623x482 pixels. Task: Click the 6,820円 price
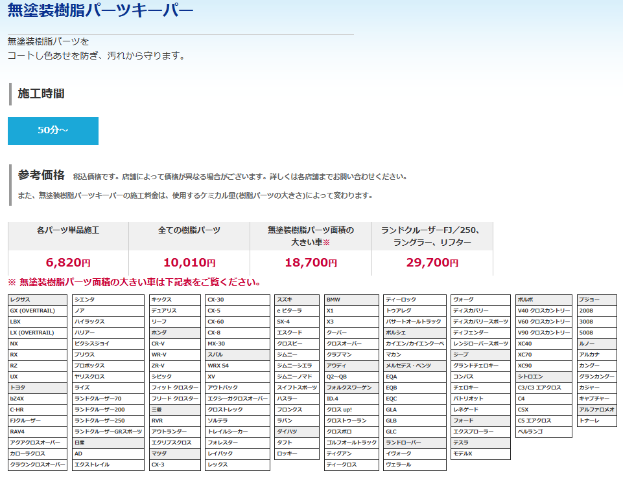tap(68, 263)
